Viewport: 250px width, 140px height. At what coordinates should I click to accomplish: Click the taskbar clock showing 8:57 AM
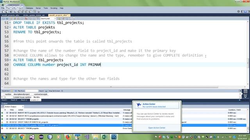click(x=242, y=137)
